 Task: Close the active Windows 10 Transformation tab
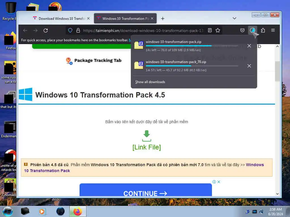click(x=152, y=18)
